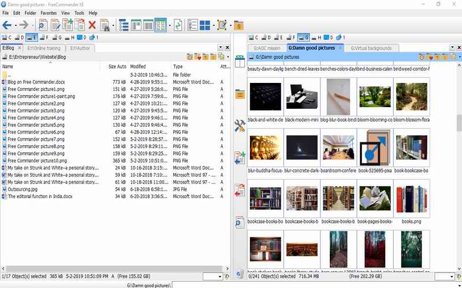Sort files by the Modified column header

pos(138,67)
